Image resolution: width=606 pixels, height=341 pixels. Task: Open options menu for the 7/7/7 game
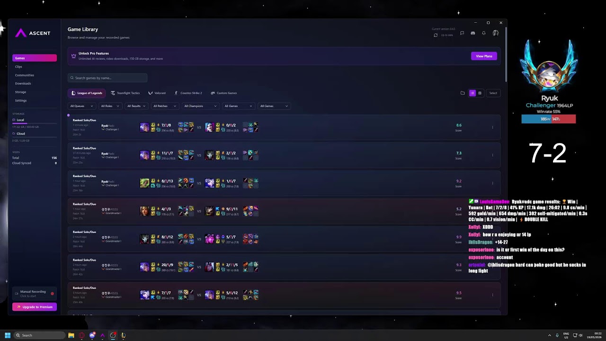coord(492,295)
